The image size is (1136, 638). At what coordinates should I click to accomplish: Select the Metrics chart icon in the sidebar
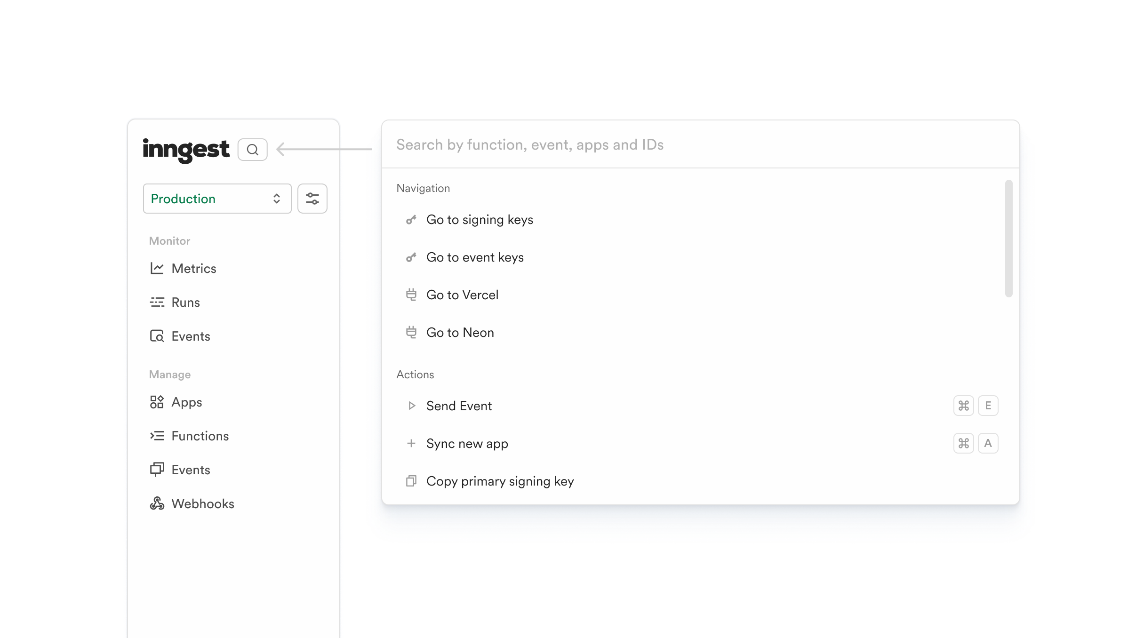[x=157, y=268]
